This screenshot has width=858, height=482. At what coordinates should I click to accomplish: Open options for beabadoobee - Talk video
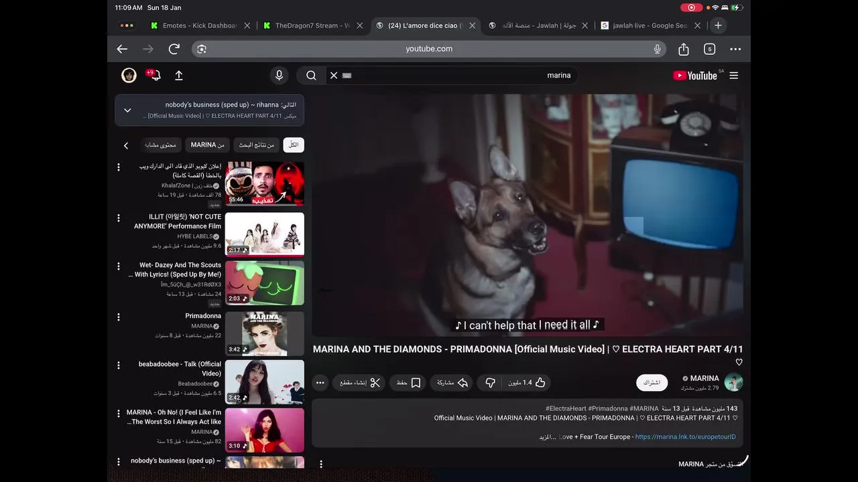tap(119, 366)
